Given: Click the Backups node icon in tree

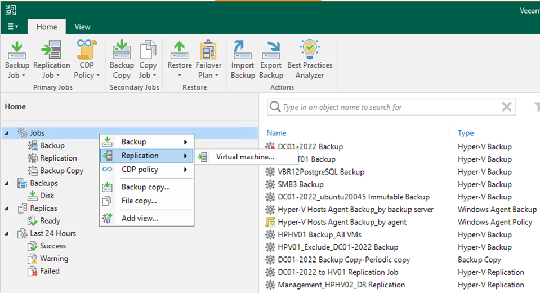Looking at the screenshot, I should (x=23, y=183).
